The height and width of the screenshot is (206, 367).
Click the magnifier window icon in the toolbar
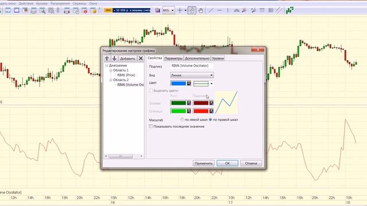(42, 10)
